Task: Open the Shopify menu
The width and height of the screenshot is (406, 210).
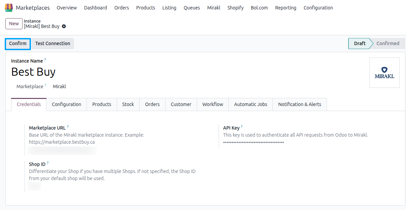Action: click(x=235, y=8)
